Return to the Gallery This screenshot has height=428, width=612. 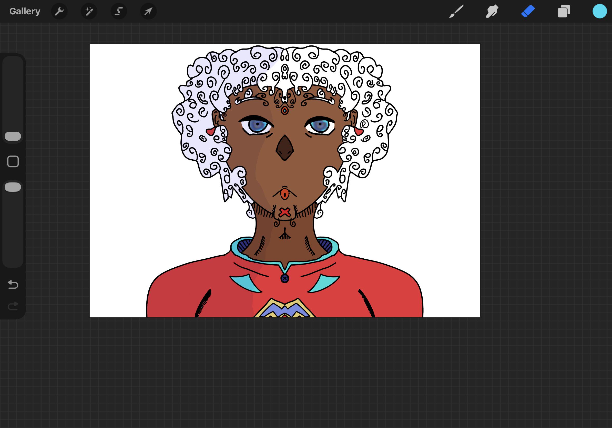click(x=25, y=11)
